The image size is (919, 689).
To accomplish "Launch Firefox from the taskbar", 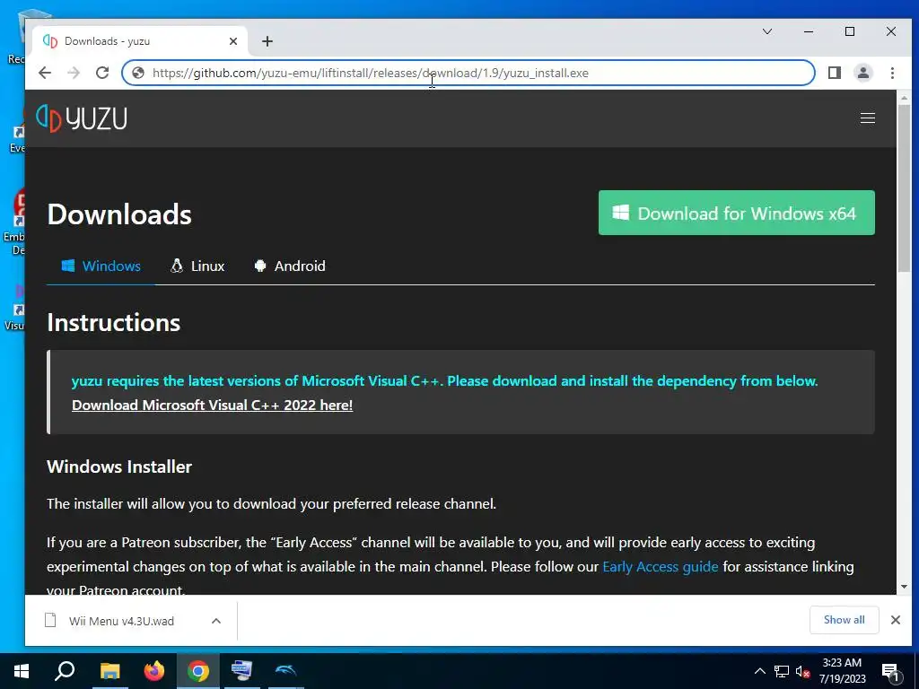I will [154, 671].
